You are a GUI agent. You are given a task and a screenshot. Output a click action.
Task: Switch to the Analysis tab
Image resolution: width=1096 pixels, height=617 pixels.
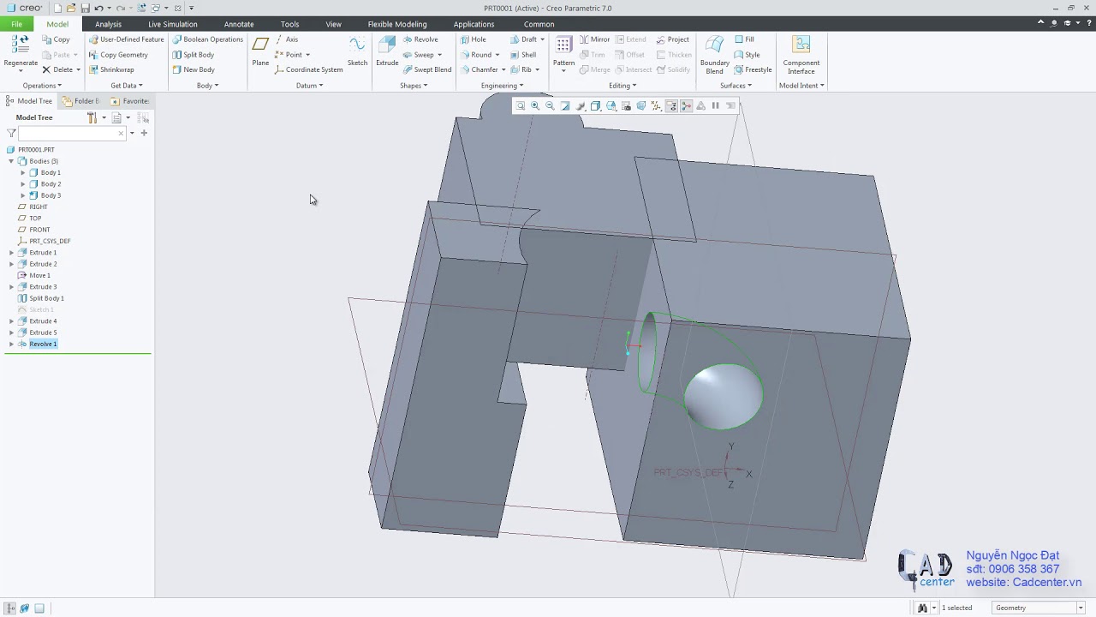[108, 24]
